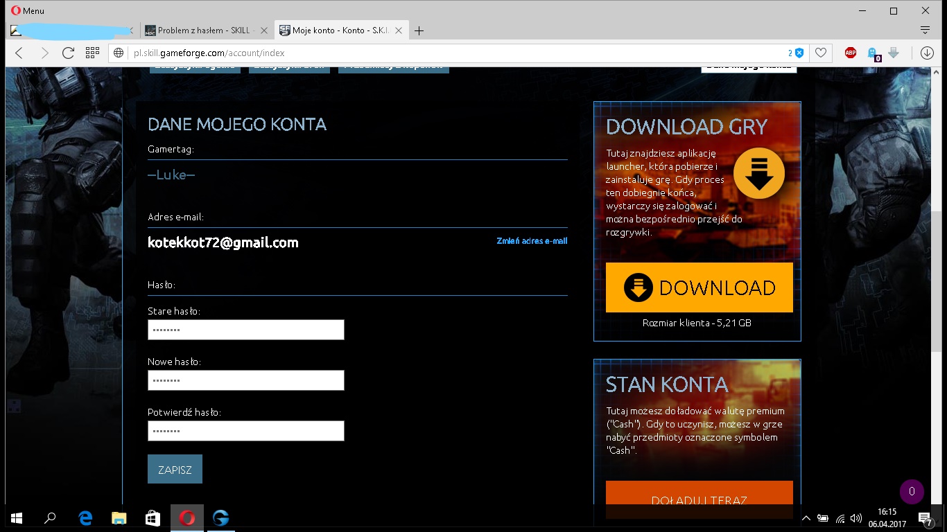
Task: Click the 'Potwierdź hasło' password field
Action: coord(246,431)
